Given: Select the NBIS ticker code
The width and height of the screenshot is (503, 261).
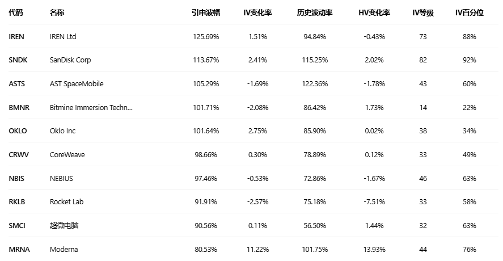Looking at the screenshot, I should pyautogui.click(x=17, y=178).
